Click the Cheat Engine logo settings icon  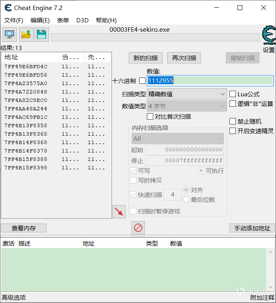[x=268, y=36]
